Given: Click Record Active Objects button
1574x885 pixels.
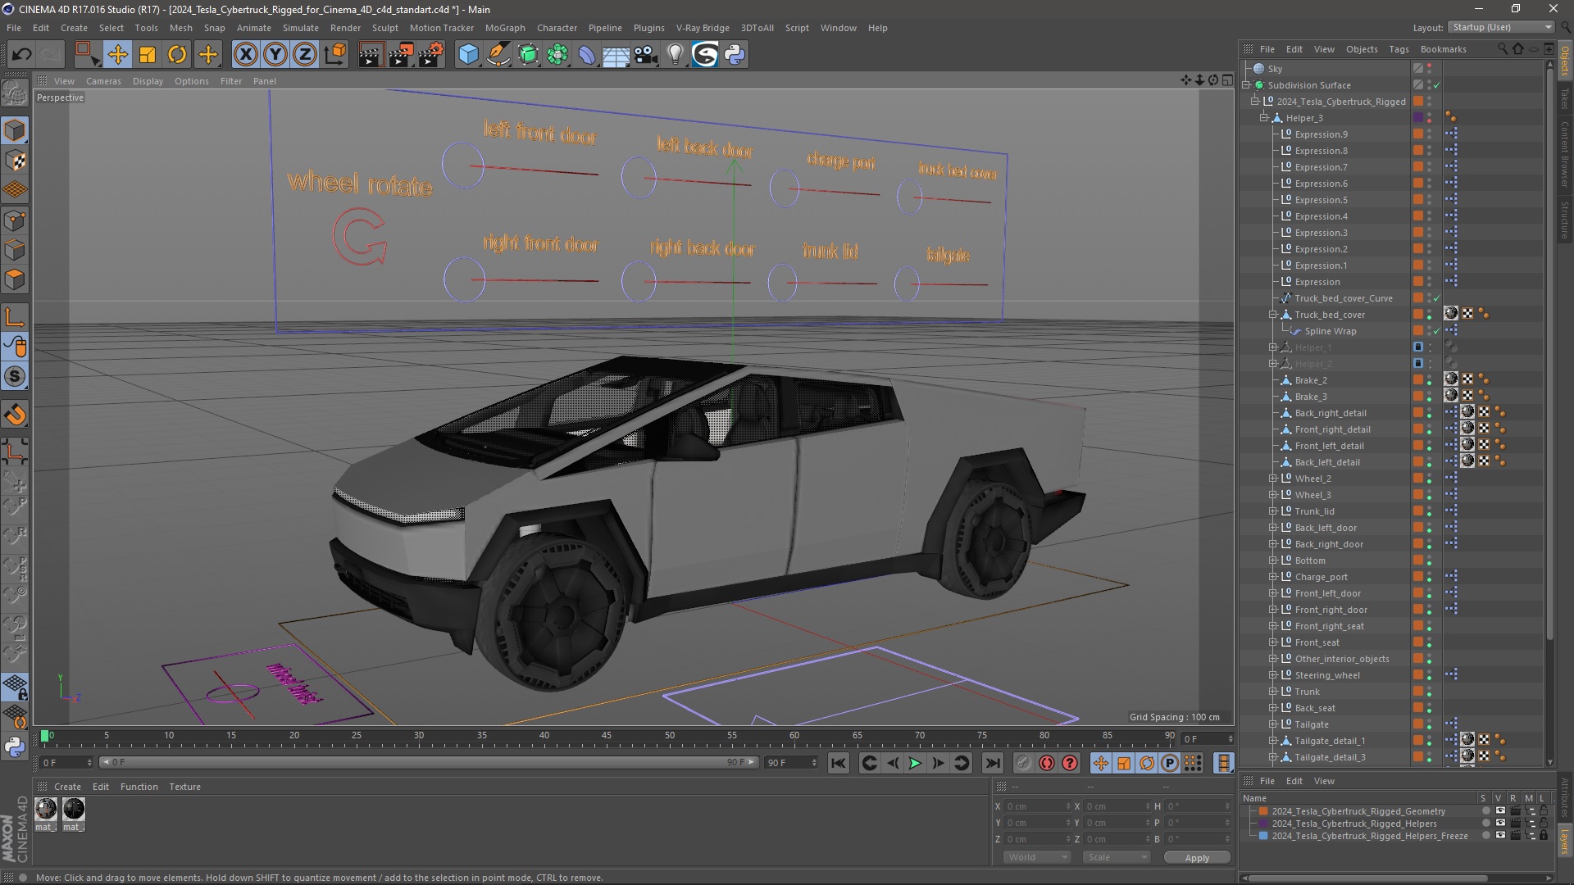Looking at the screenshot, I should point(1024,763).
